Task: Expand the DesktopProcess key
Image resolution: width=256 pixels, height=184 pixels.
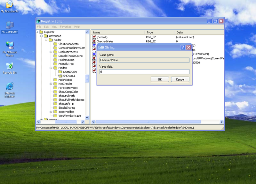Action: point(51,52)
